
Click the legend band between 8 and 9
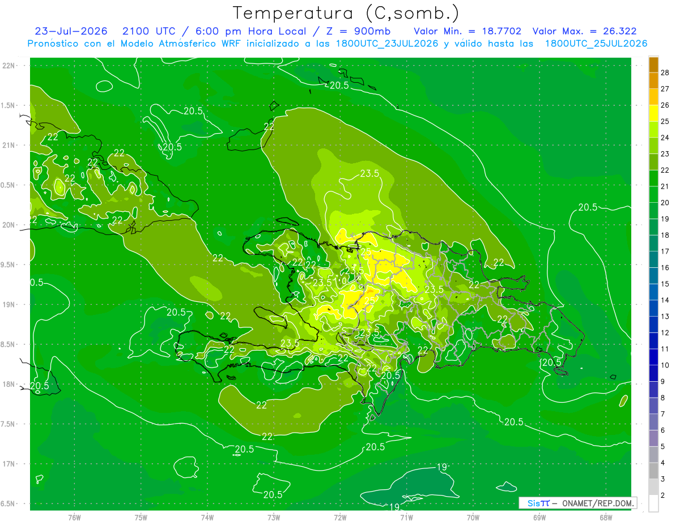click(653, 390)
